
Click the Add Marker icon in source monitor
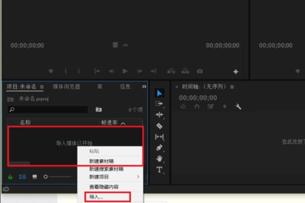point(51,71)
